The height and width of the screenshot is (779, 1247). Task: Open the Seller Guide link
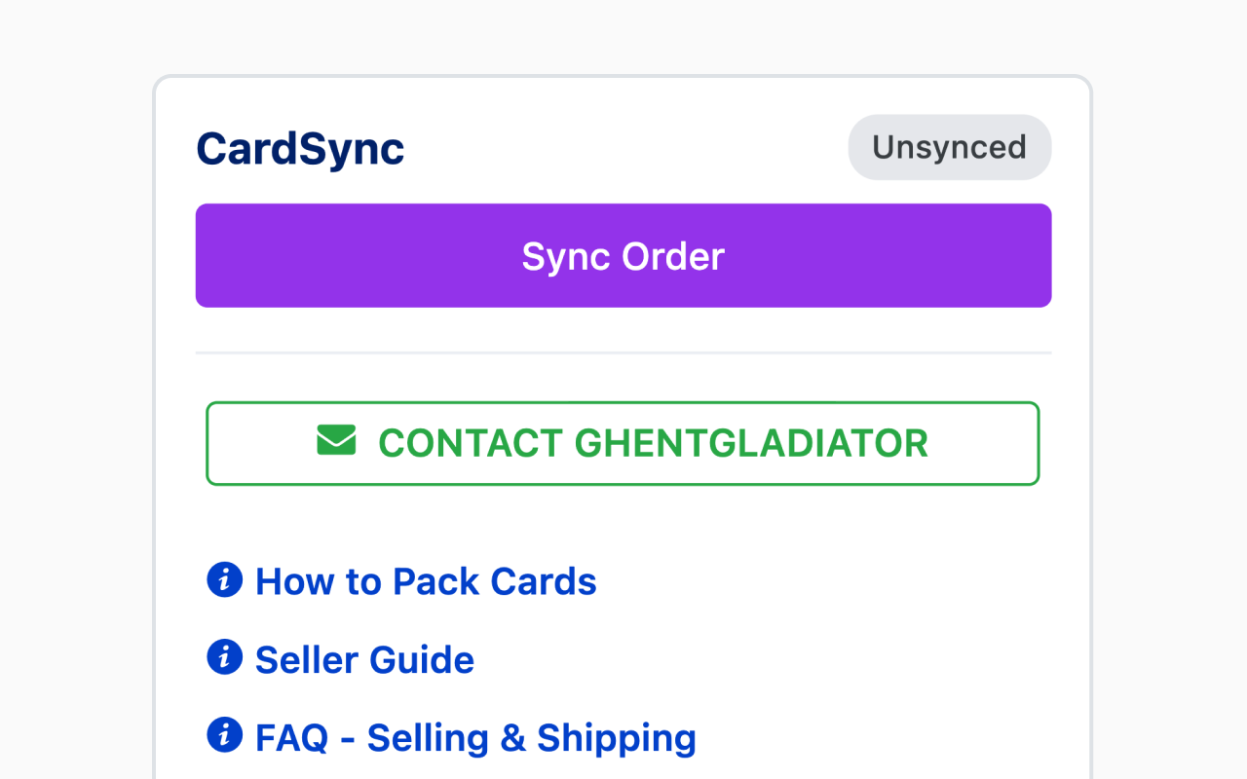[x=363, y=658]
